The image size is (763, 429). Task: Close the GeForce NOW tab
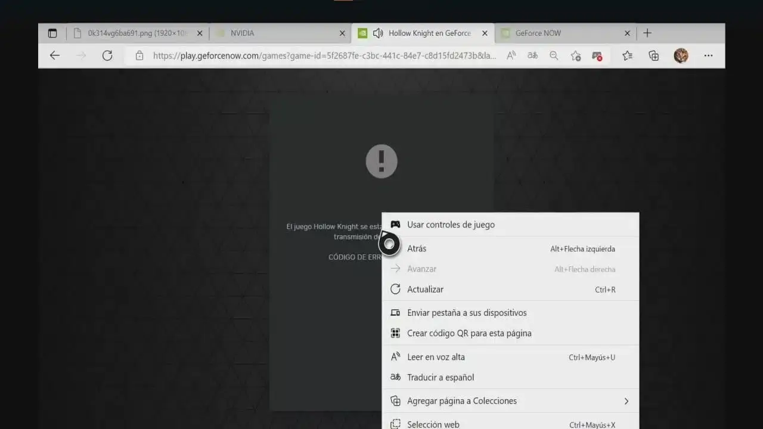tap(627, 33)
